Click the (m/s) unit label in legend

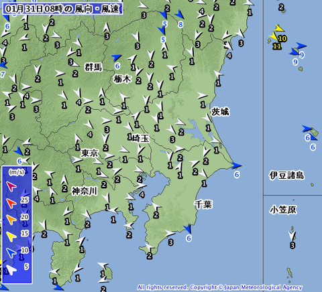click(17, 172)
